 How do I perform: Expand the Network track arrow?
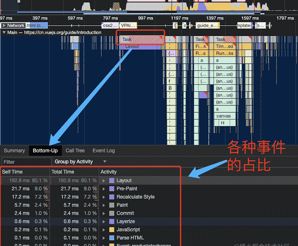[4, 25]
